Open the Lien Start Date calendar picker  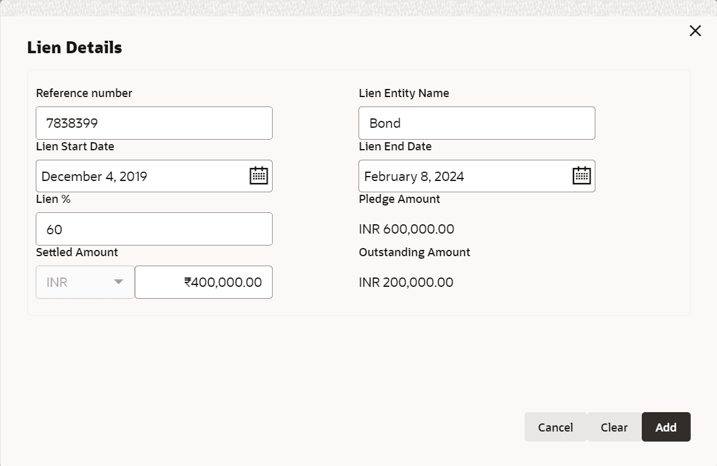click(259, 176)
